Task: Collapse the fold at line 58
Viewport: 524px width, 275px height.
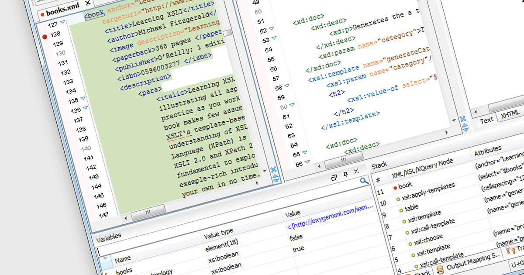Action: point(287,86)
